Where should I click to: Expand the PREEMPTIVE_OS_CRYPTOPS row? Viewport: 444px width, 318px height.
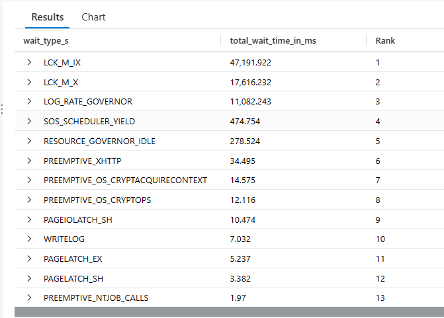click(29, 200)
